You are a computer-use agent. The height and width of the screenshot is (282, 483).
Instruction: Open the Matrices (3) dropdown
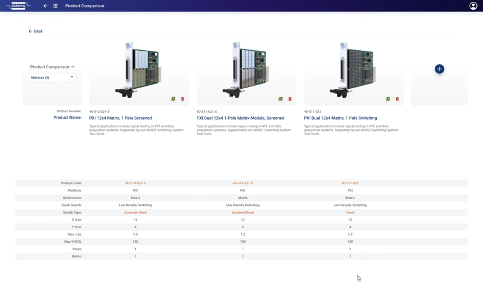52,78
